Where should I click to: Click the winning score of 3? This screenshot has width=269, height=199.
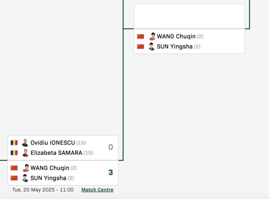(111, 172)
